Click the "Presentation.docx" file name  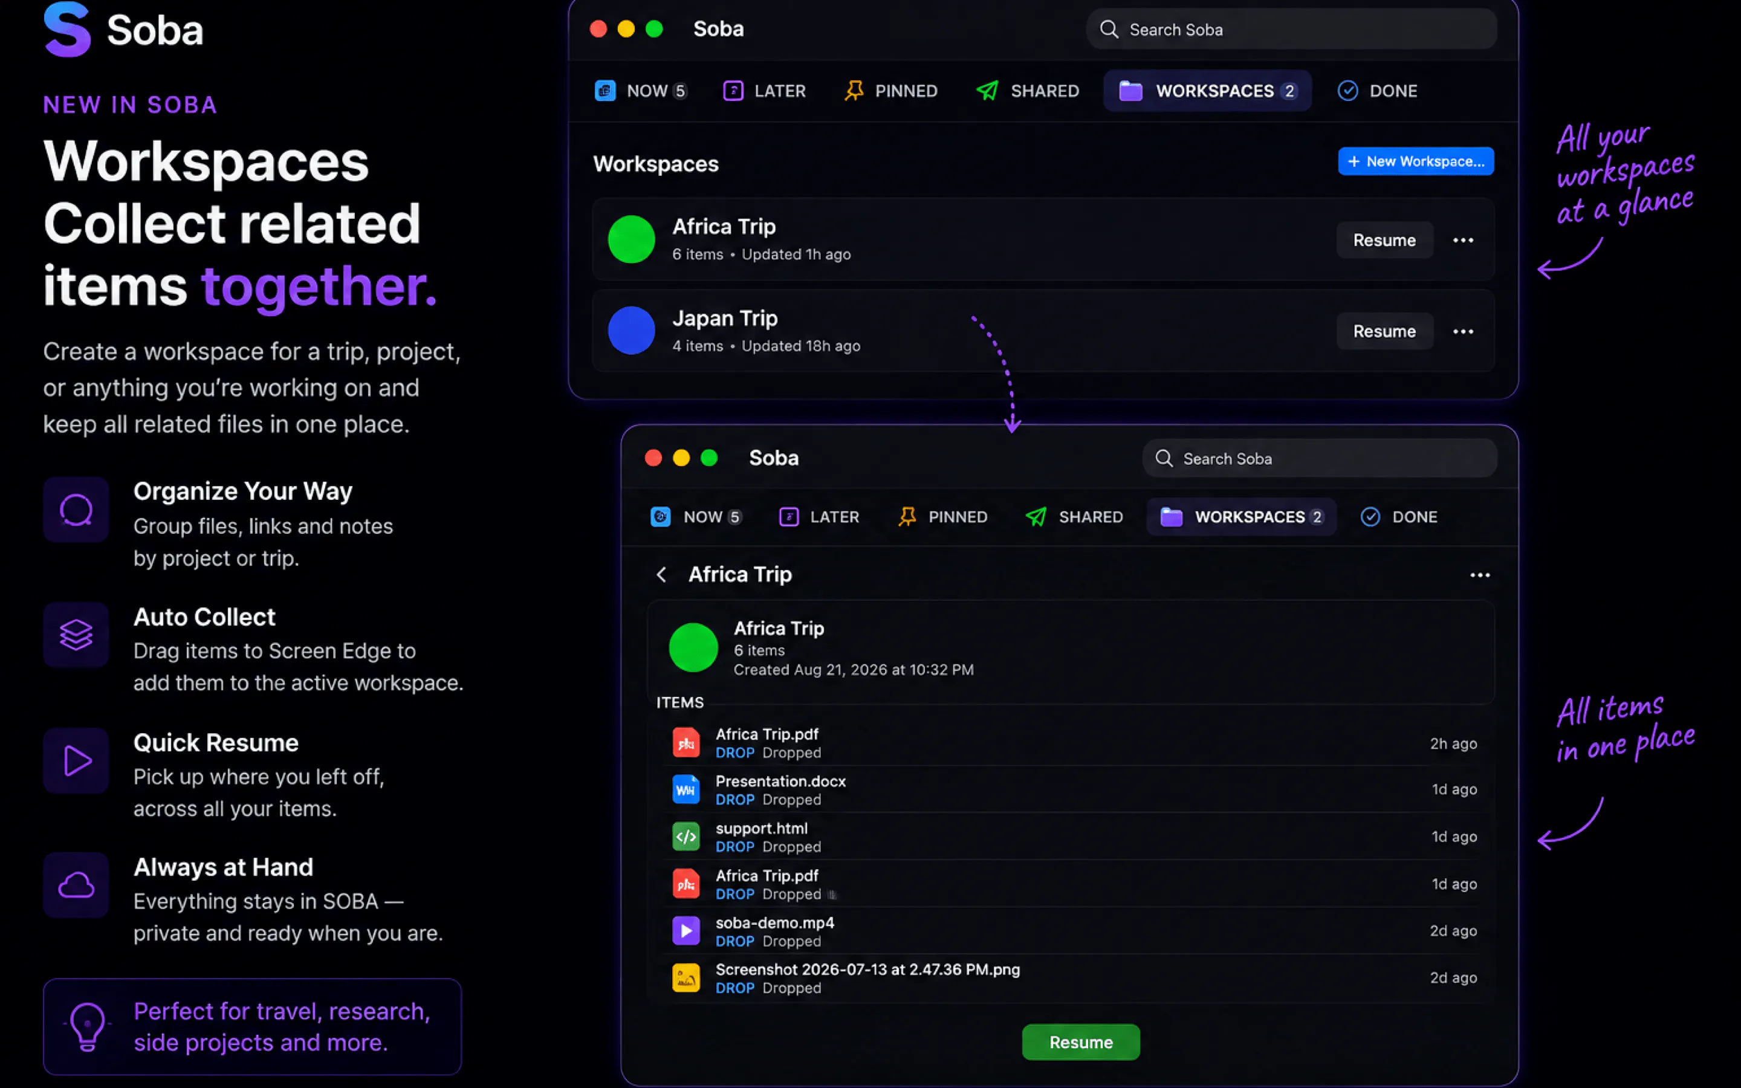780,782
